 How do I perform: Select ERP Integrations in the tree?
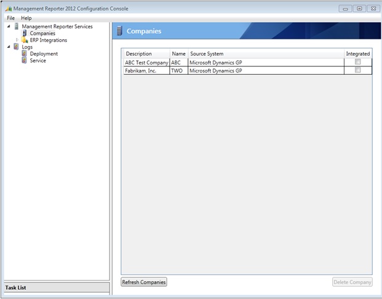pyautogui.click(x=49, y=40)
